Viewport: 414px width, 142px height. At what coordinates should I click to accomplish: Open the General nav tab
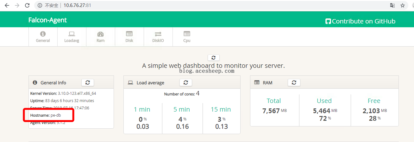(x=43, y=37)
